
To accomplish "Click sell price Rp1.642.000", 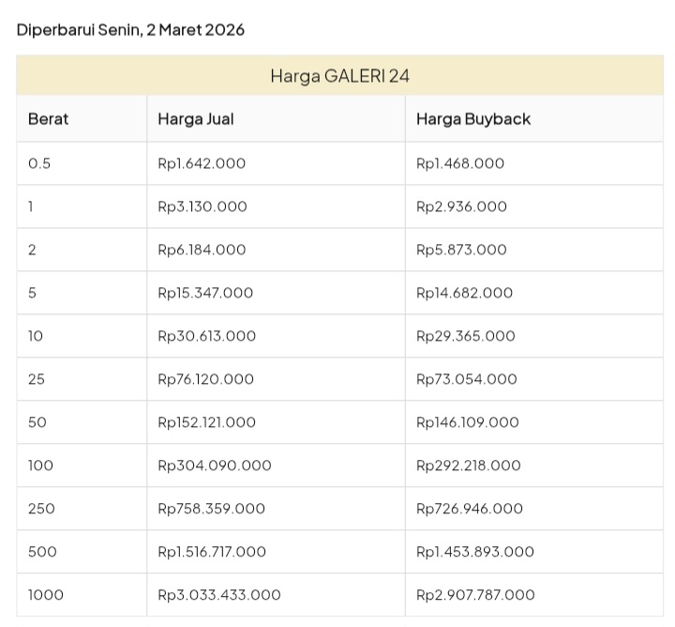I will [x=202, y=163].
